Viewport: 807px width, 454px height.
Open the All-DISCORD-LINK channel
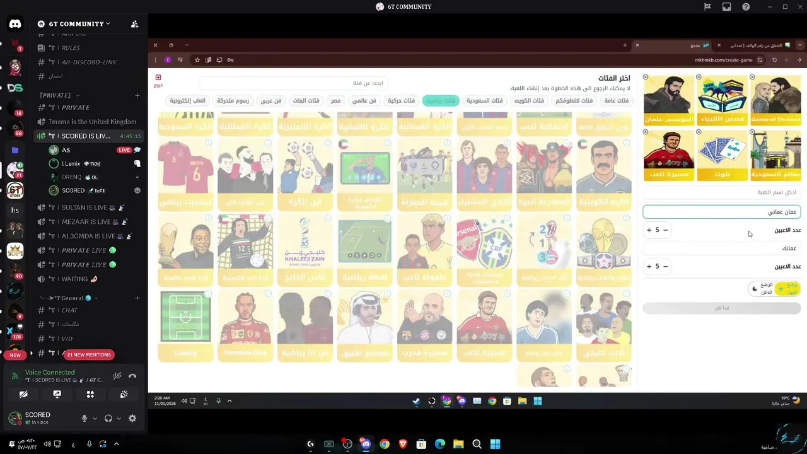[88, 62]
